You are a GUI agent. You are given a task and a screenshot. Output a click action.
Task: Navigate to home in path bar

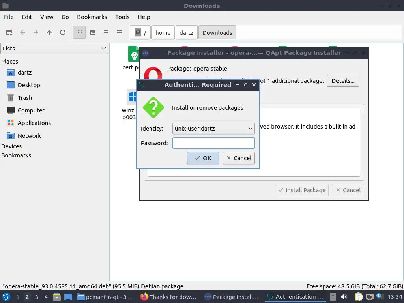coord(163,32)
